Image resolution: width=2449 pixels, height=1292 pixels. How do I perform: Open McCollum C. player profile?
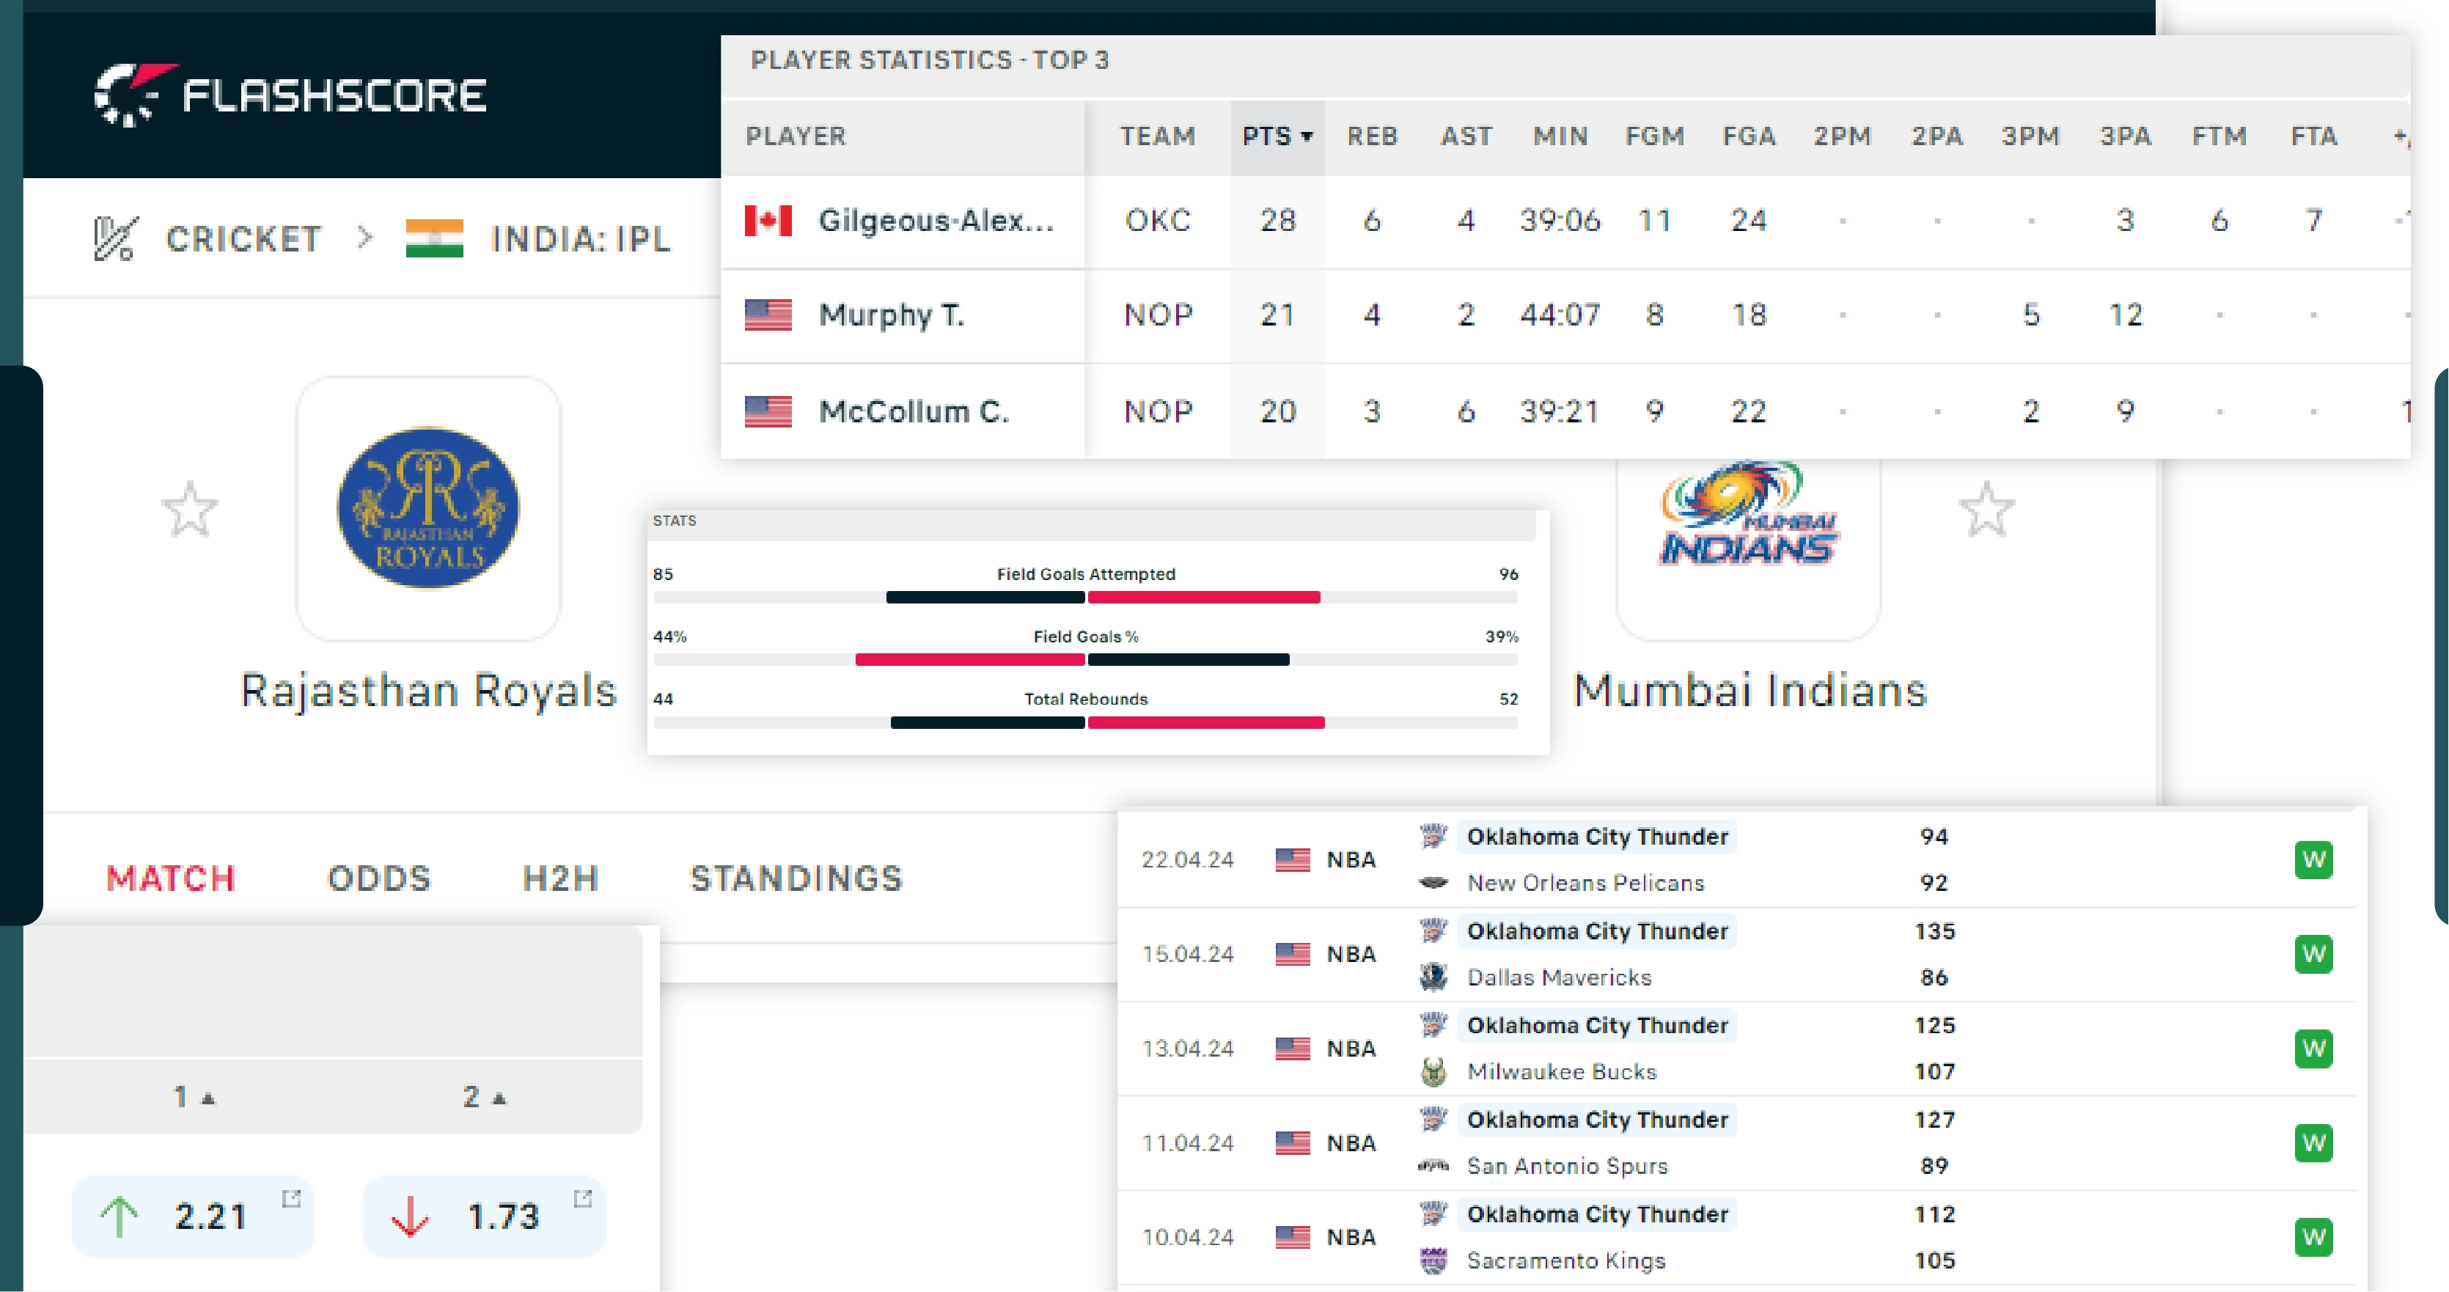[914, 411]
